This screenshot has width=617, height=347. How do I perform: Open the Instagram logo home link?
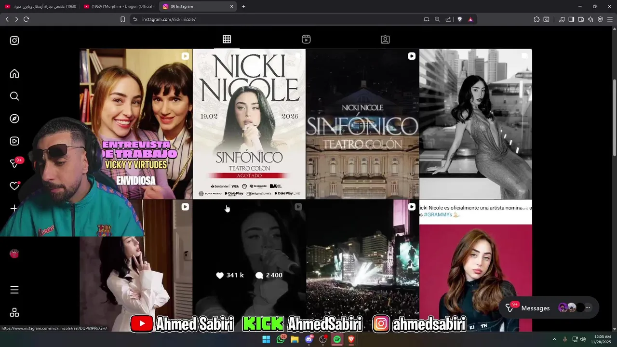[x=14, y=40]
